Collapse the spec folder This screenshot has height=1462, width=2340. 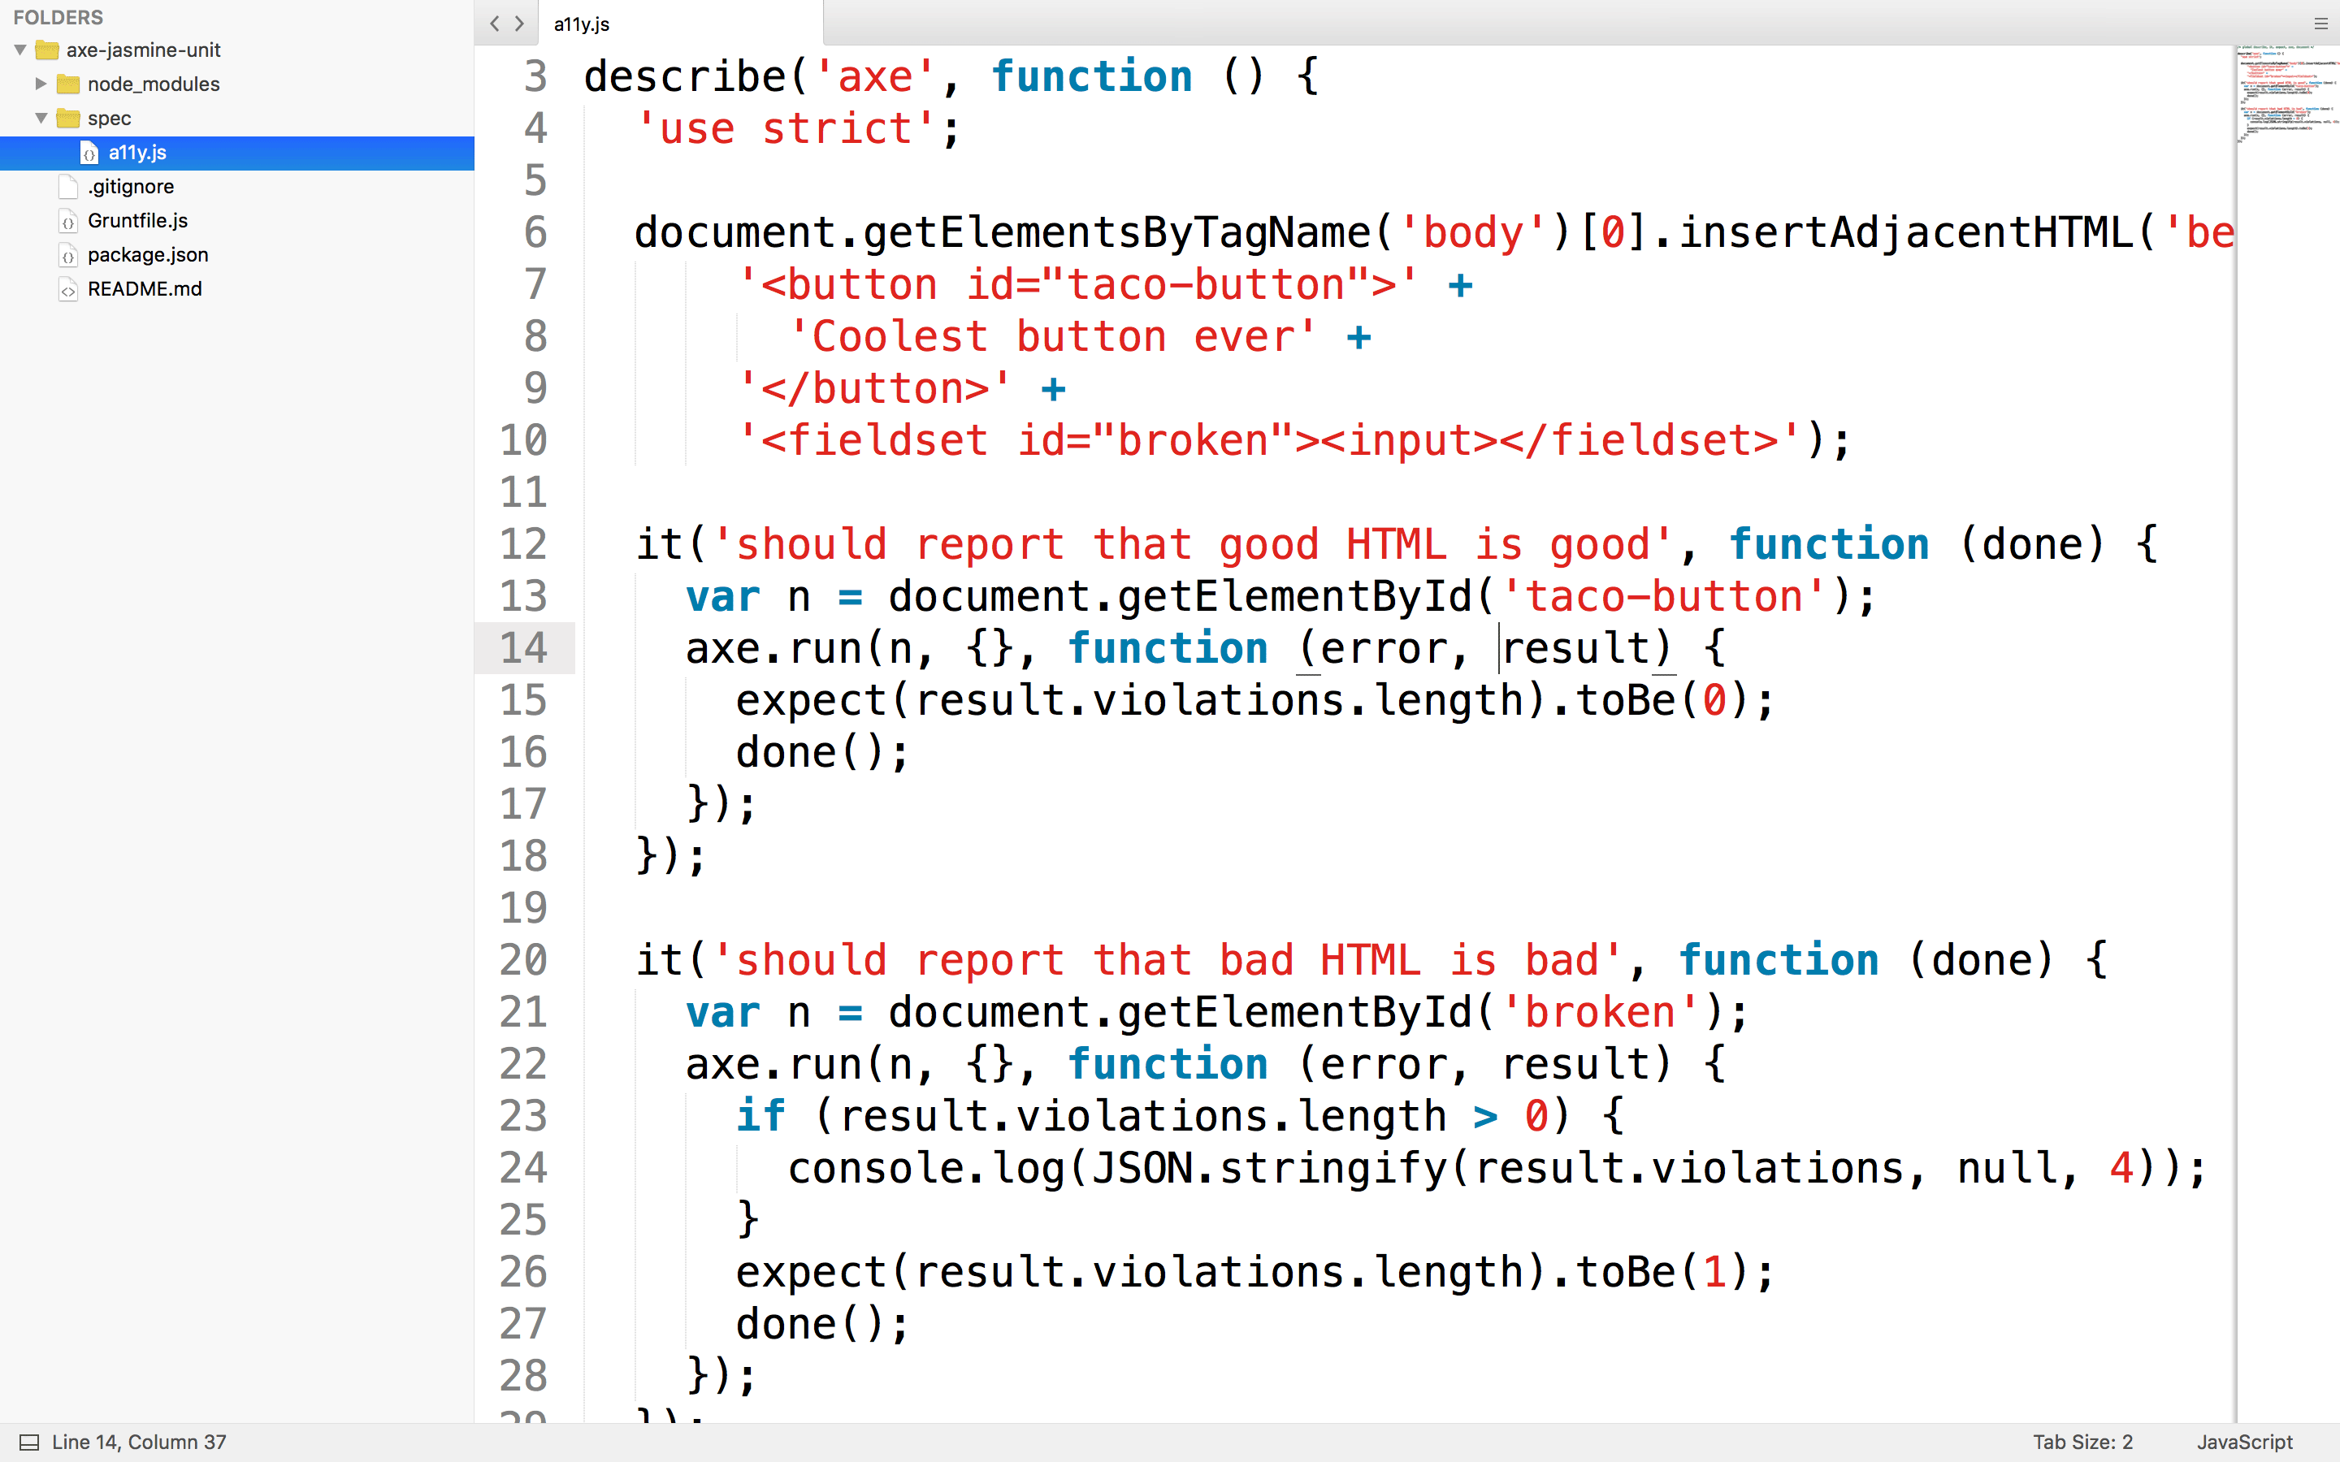41,118
